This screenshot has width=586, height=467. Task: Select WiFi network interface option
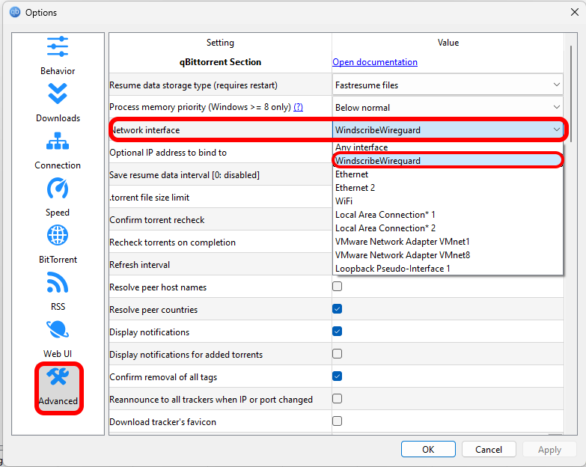pyautogui.click(x=448, y=201)
